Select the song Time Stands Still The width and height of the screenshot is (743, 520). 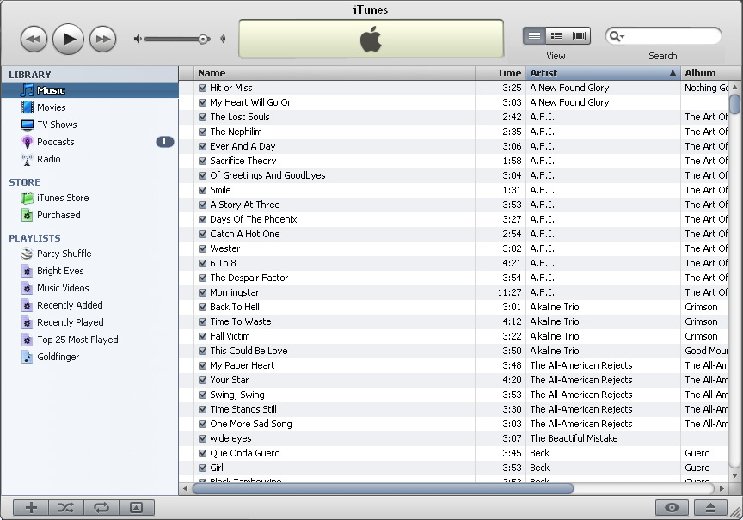tap(243, 409)
